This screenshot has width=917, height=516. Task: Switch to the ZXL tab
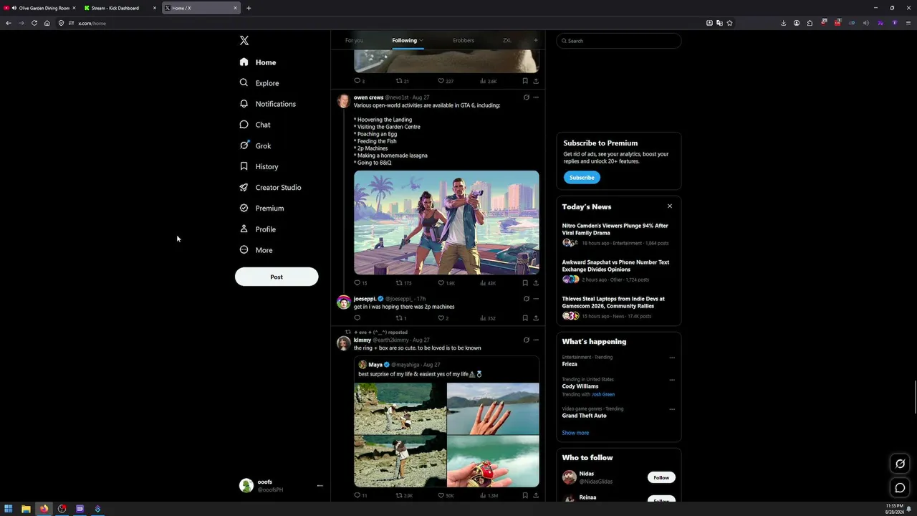coord(507,40)
